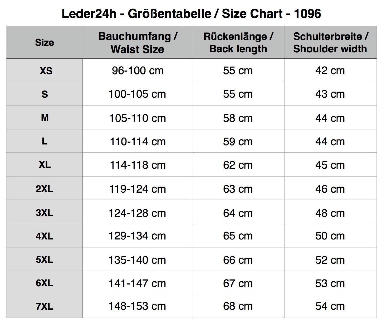Select the 3XL waist 124-128 cm cell
Screen dimensions: 382x325
[x=138, y=213]
